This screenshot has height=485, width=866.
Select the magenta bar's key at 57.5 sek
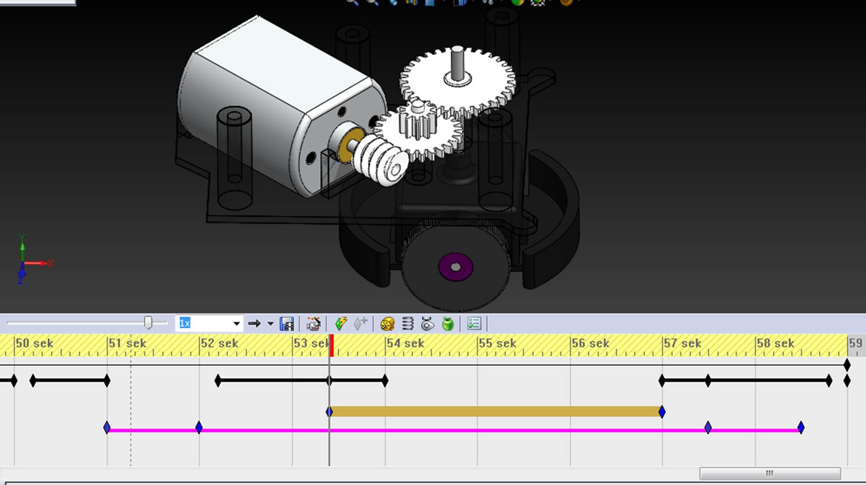point(708,427)
